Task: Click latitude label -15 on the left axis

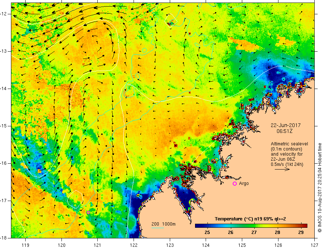Action: pos(4,126)
